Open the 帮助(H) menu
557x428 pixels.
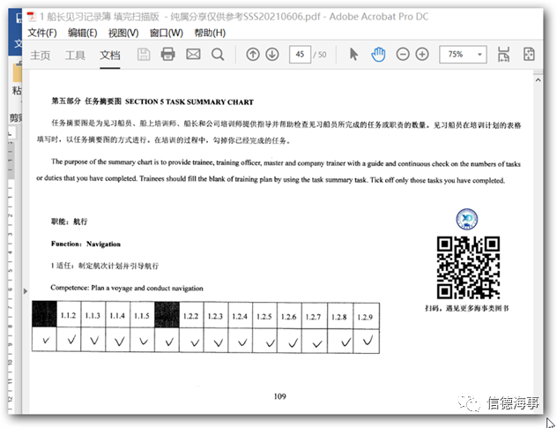[210, 33]
